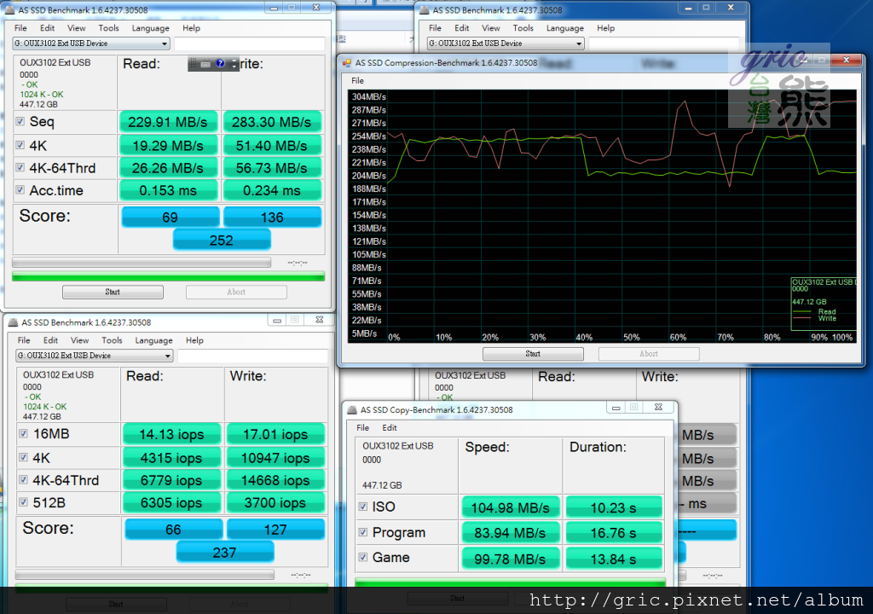Toggle the 4K checkbox in the MB/s results window
Viewport: 873px width, 614px height.
click(x=20, y=146)
